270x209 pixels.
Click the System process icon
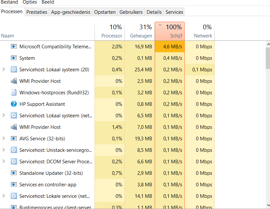pos(14,58)
